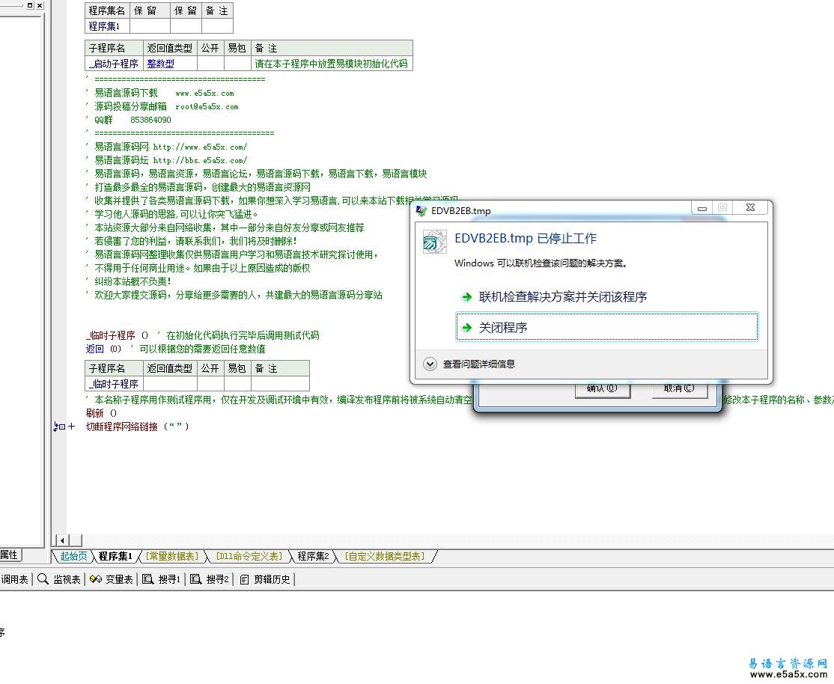The width and height of the screenshot is (834, 684).
Task: Open the 剪辑历史 clipboard history tab
Action: click(265, 579)
